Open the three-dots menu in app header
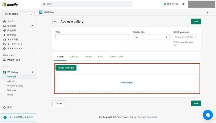The image size is (216, 123). [212, 12]
